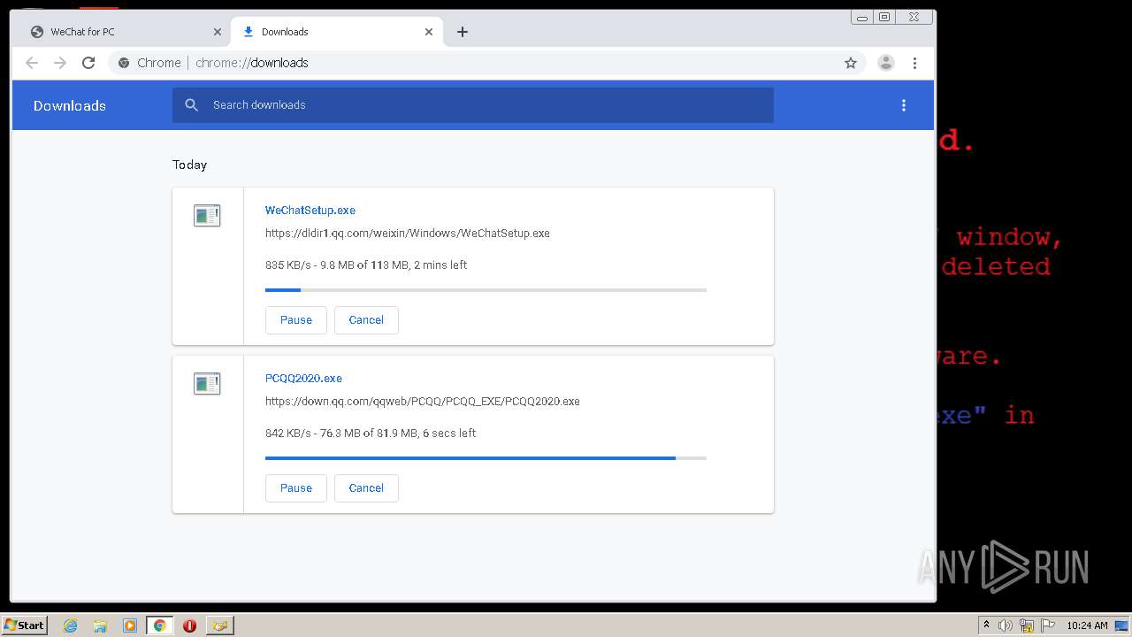
Task: Cancel the PCQQ2020.exe download
Action: point(366,488)
